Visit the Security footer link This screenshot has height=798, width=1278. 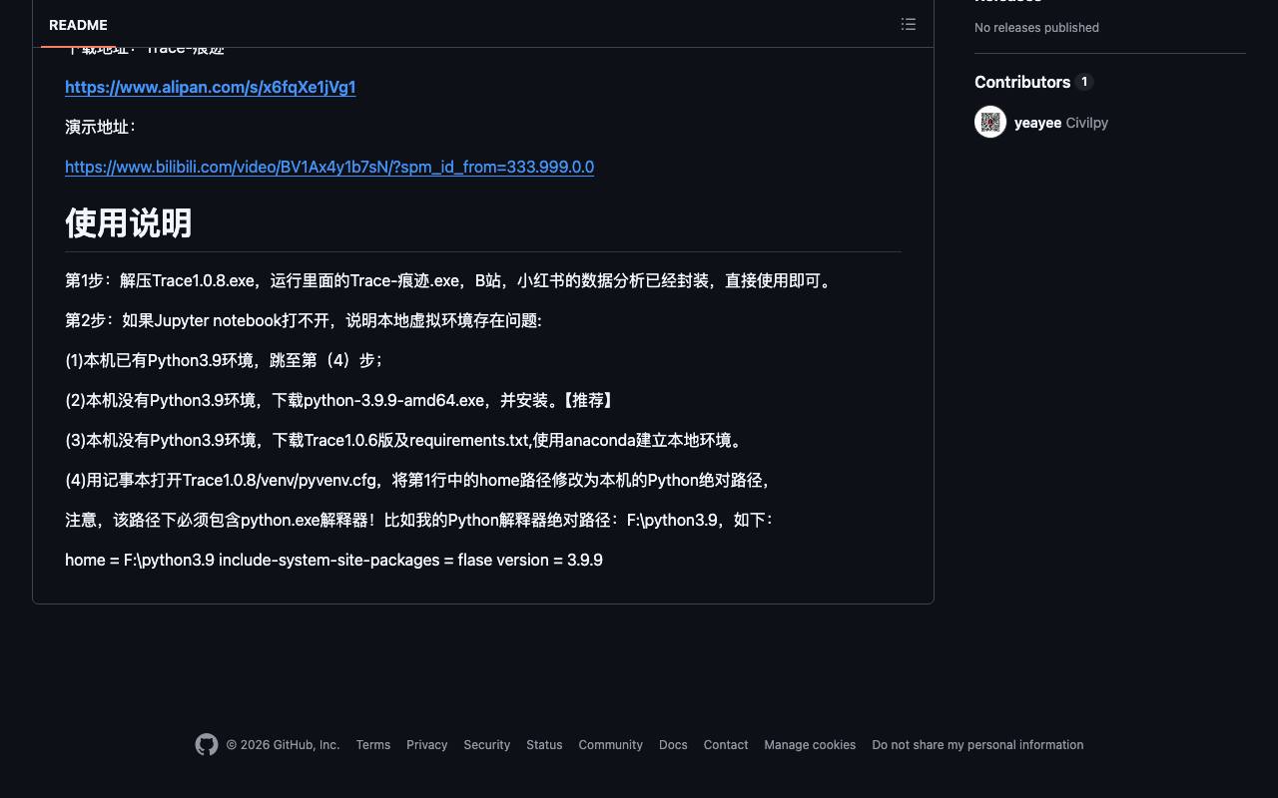point(487,745)
